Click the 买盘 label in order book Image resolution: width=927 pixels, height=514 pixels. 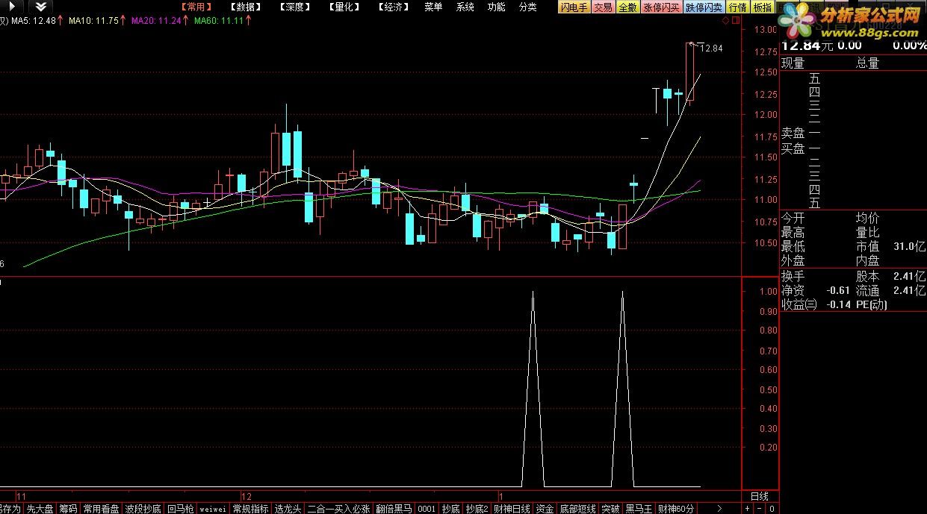[x=793, y=148]
